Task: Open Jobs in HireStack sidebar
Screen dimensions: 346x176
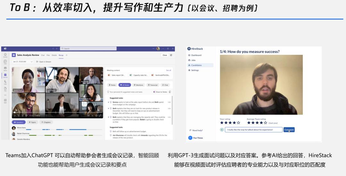Action: coord(192,60)
